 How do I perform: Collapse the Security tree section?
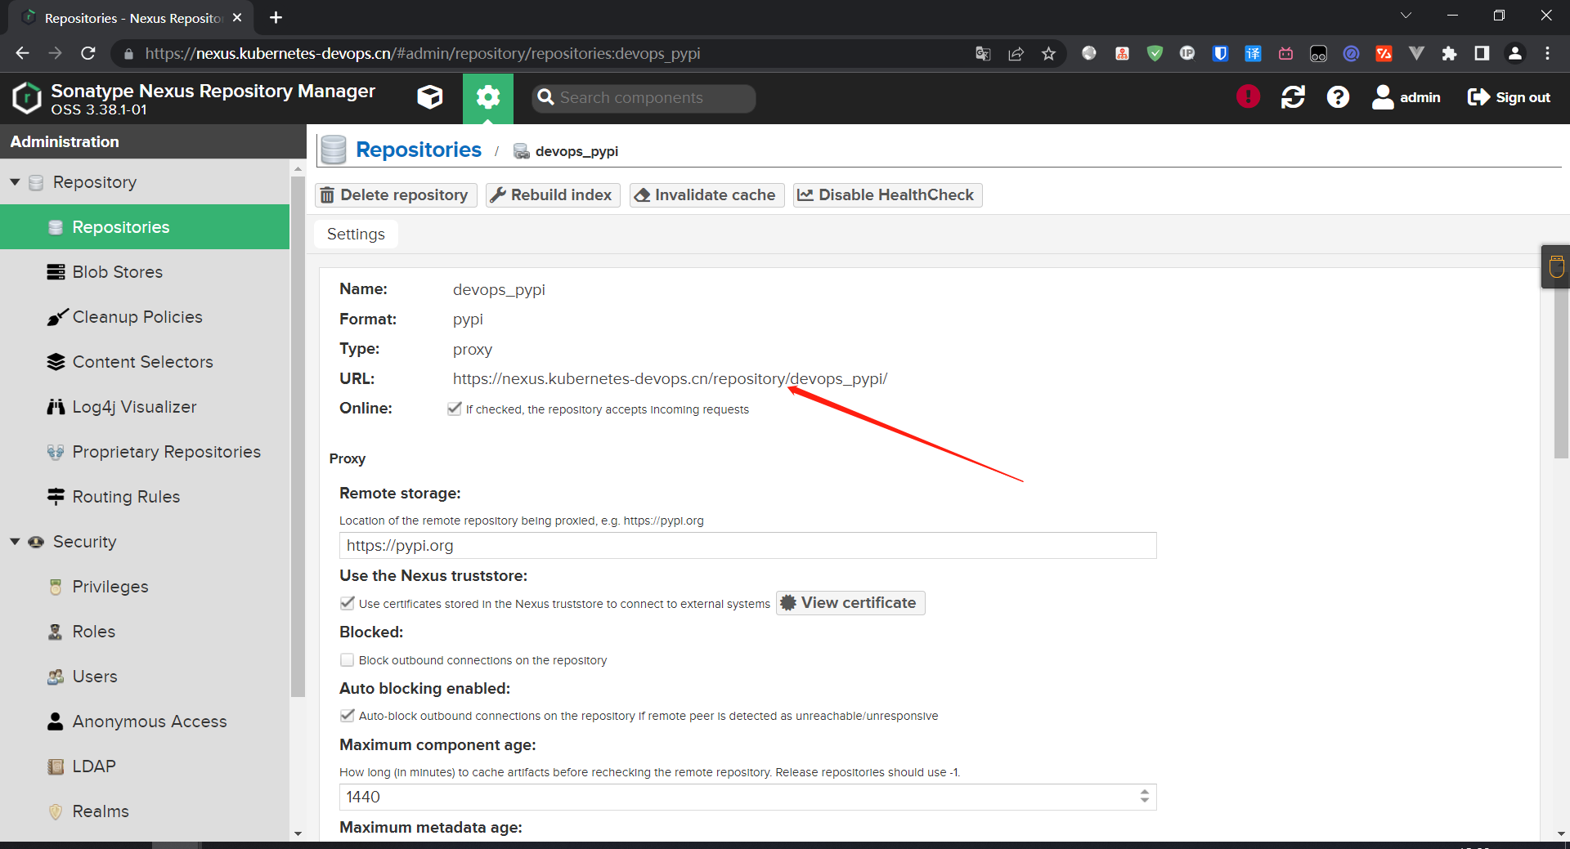(x=15, y=542)
